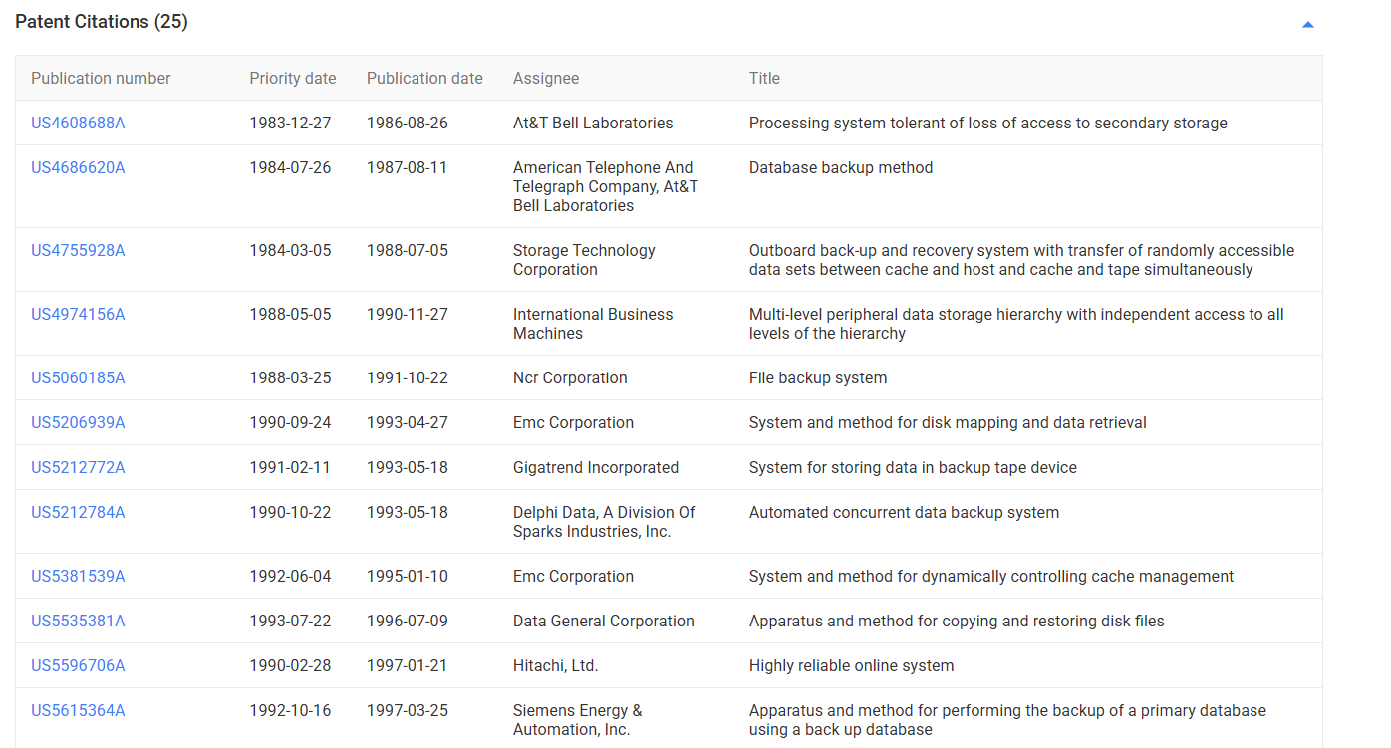This screenshot has width=1391, height=748.
Task: Open patent US5381539A
Action: (x=78, y=576)
